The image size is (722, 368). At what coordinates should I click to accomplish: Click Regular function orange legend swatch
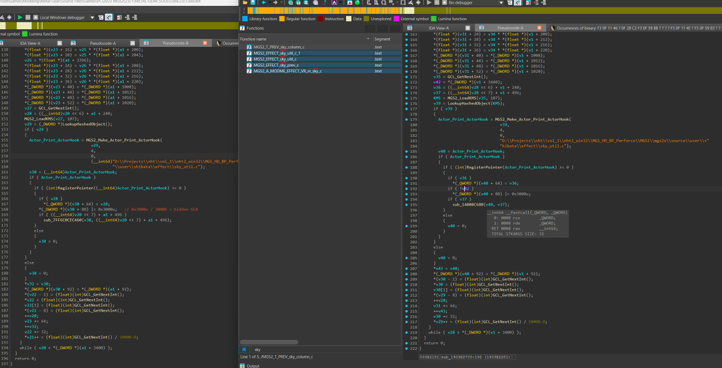(282, 19)
